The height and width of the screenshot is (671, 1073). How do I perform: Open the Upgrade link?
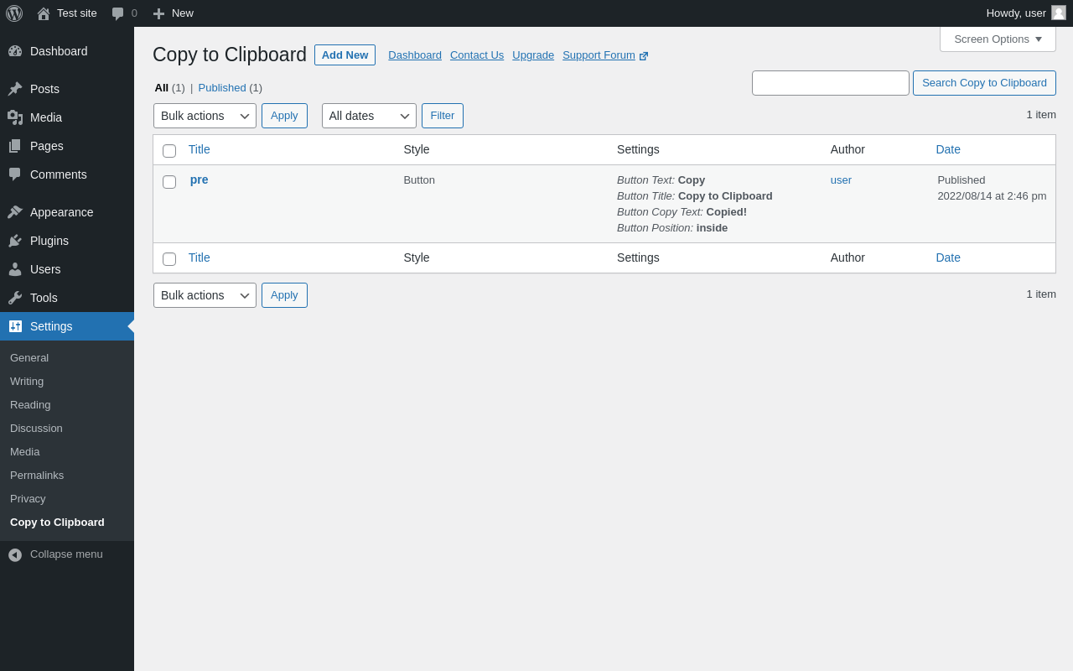[x=533, y=55]
